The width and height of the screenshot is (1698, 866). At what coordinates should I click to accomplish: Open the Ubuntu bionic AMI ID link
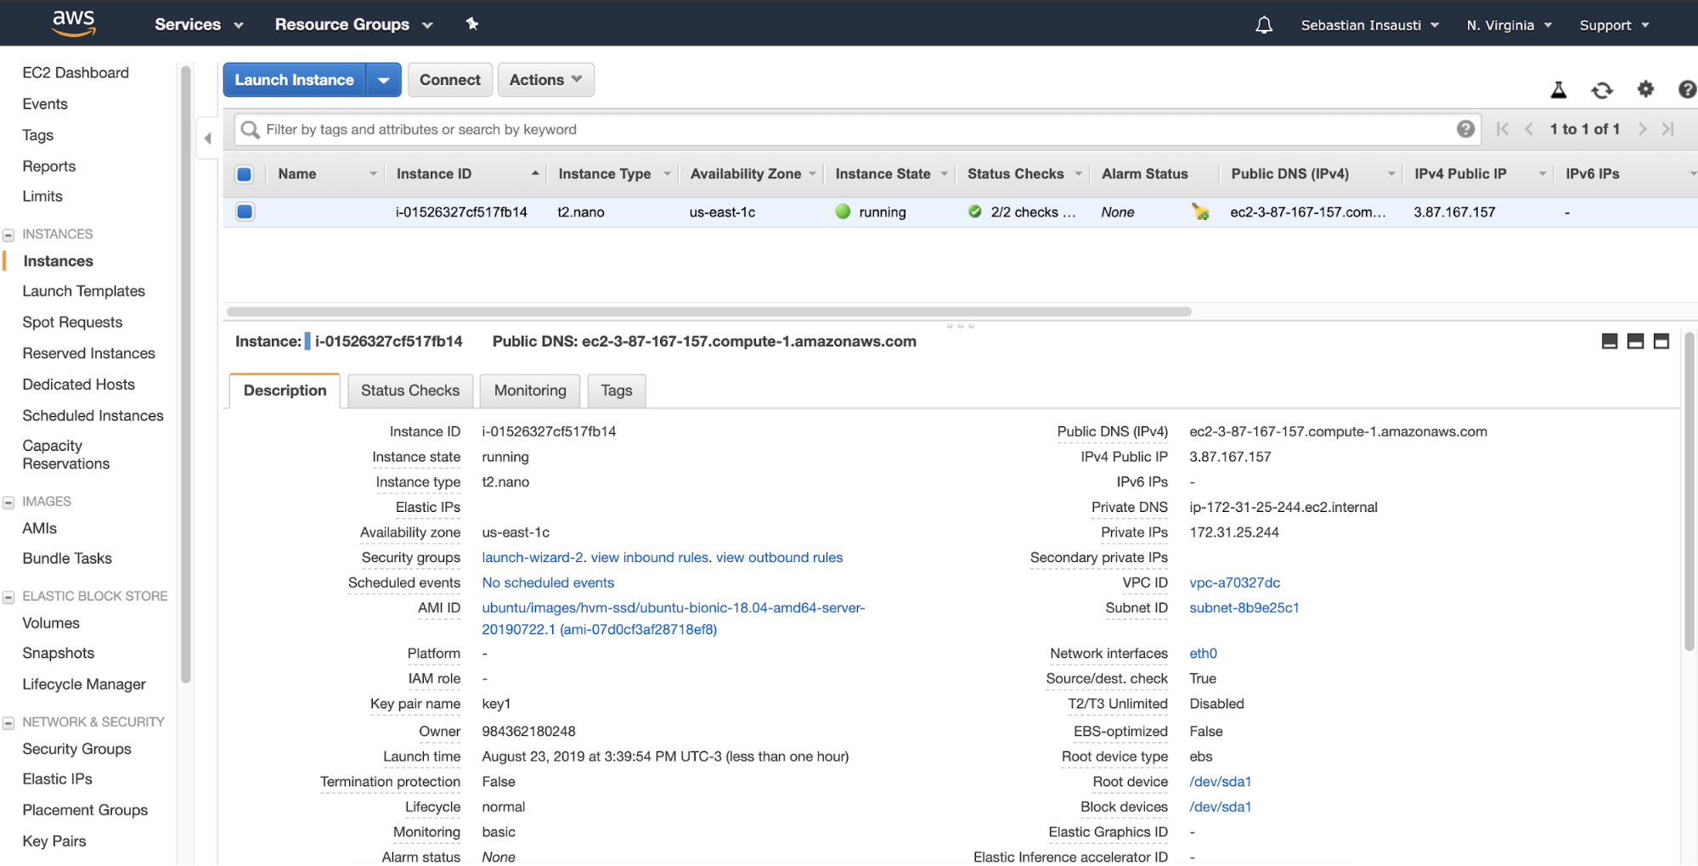tap(674, 619)
